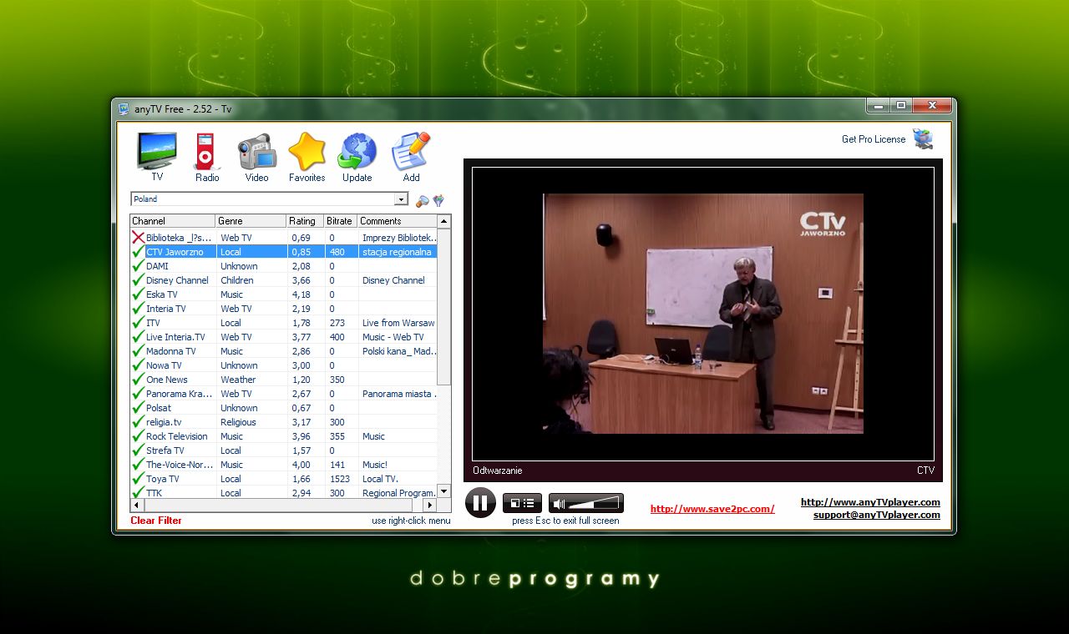The width and height of the screenshot is (1069, 634).
Task: Click the 1523 bitrate value of Toya TV
Action: click(x=339, y=479)
